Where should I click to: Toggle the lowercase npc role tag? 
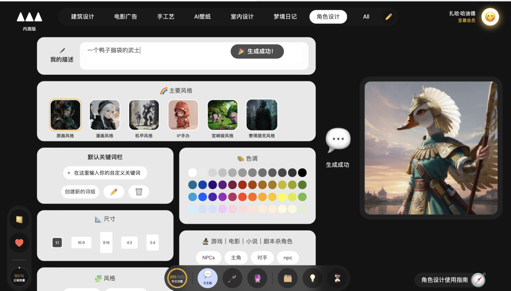point(288,257)
